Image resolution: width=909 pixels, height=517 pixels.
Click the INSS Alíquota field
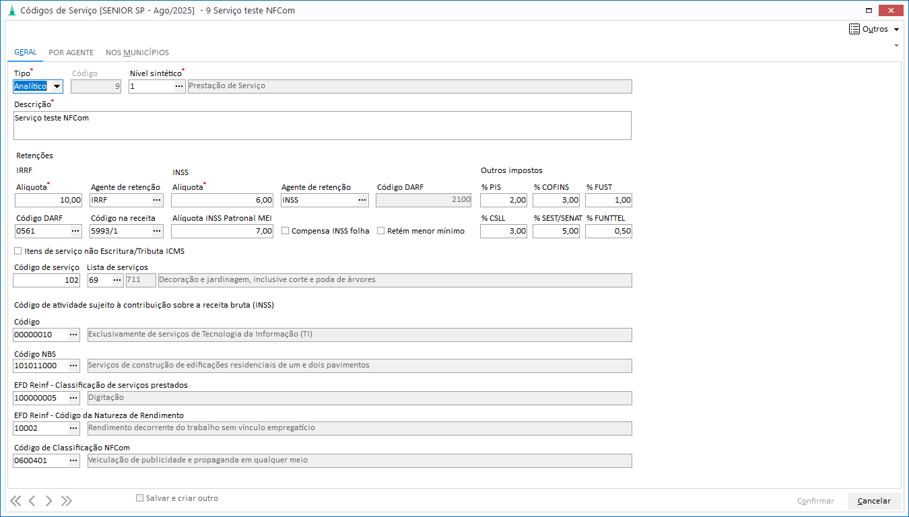222,200
